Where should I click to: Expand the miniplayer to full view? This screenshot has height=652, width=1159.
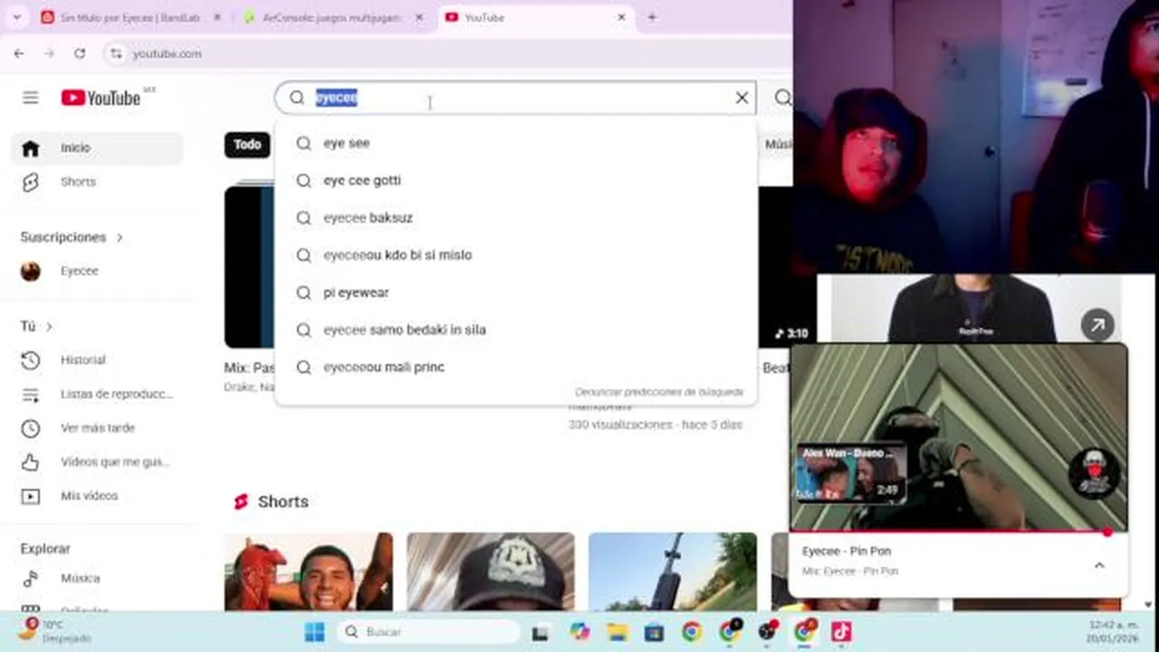[1097, 325]
